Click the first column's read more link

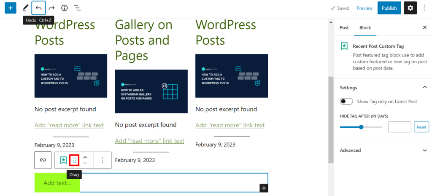coord(69,125)
